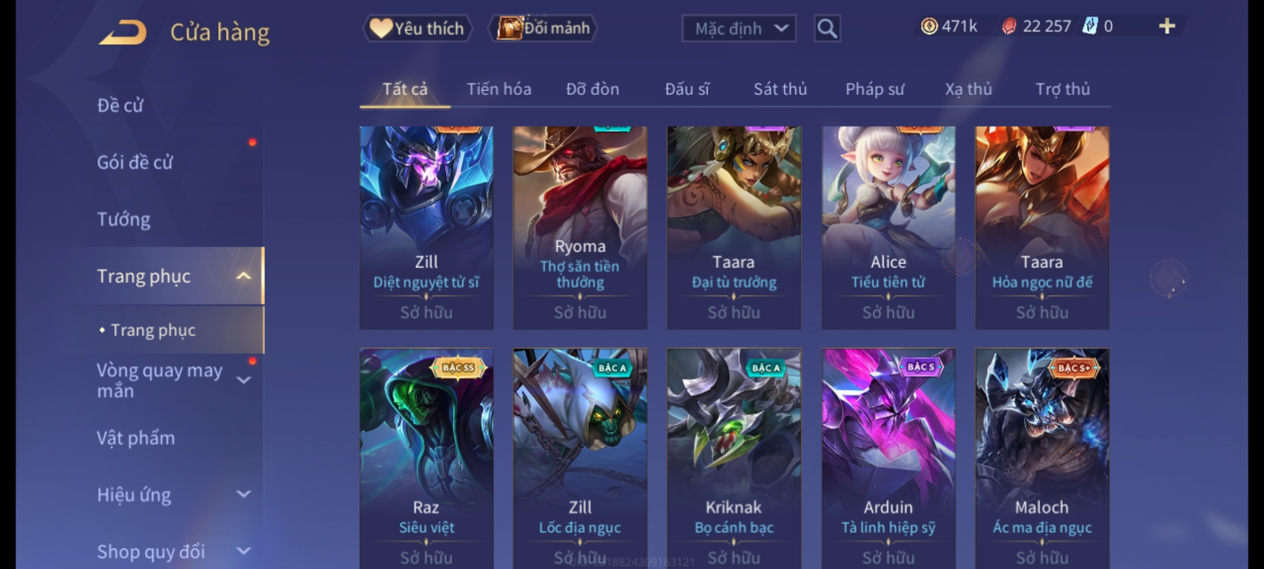Open Maloch Ác ma địa ngục skin
Screen dimensions: 1264x569
pyautogui.click(x=1042, y=458)
